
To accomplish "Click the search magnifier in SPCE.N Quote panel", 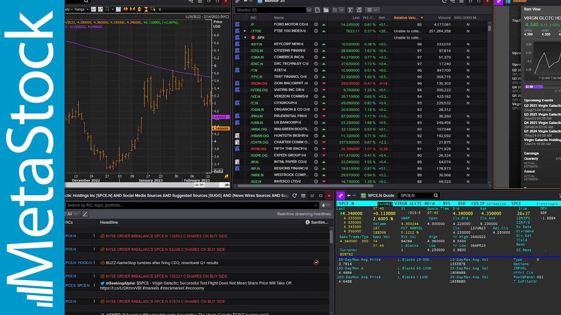I will click(x=436, y=196).
